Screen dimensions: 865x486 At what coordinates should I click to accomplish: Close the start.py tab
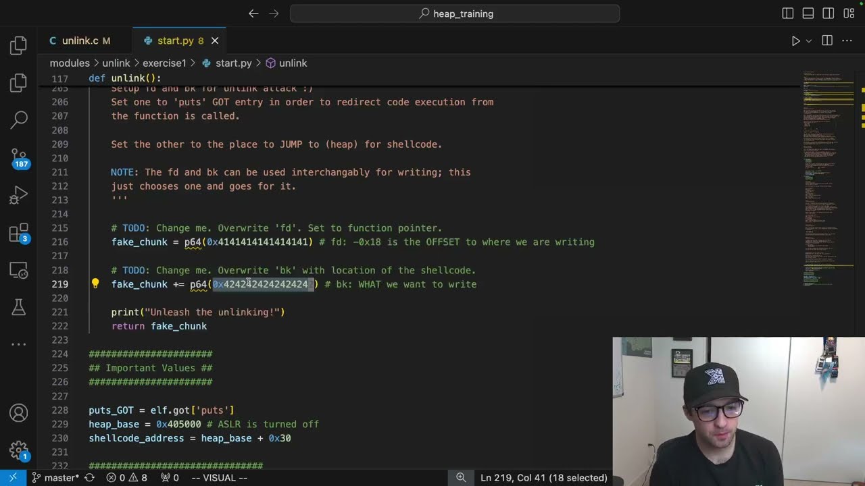pyautogui.click(x=215, y=40)
